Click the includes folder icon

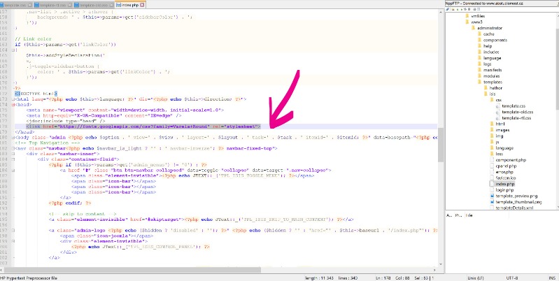pyautogui.click(x=479, y=52)
